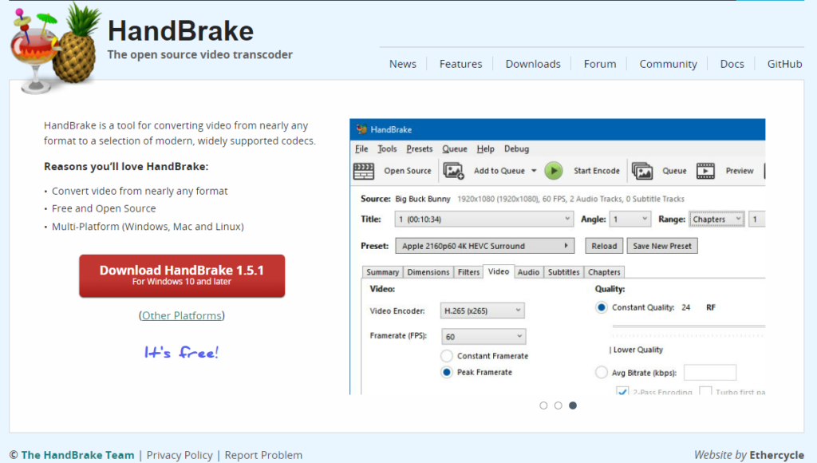This screenshot has height=463, width=817.
Task: Click the HandBrake site title heading
Action: click(180, 31)
